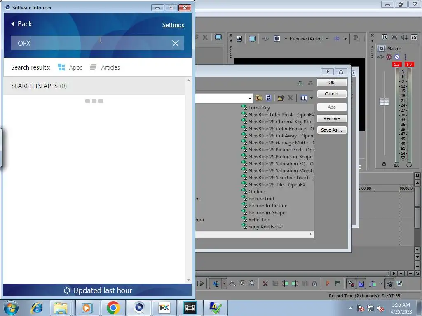Toggle Master fader lock icon
The image size is (422, 316).
pos(384,164)
